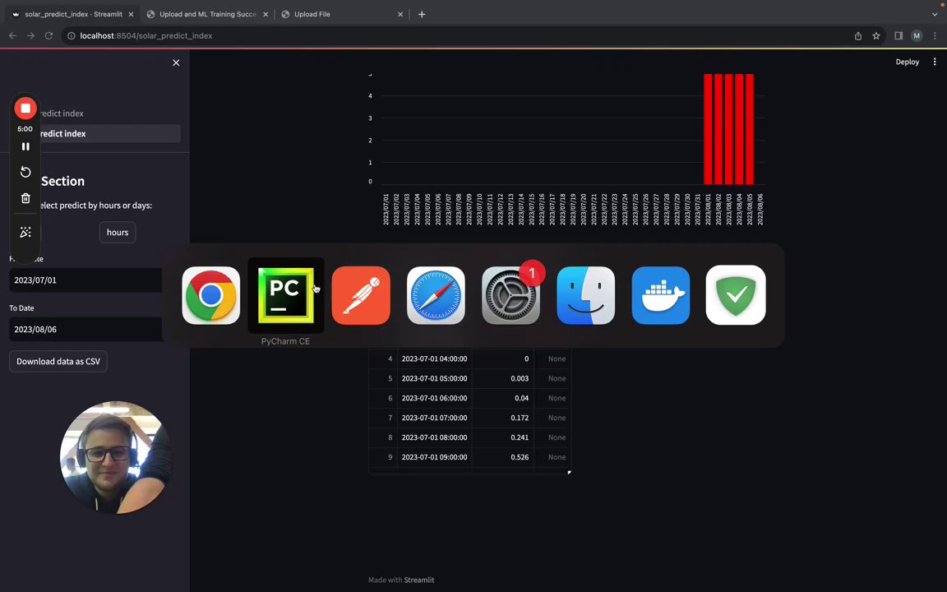The image size is (947, 592).
Task: Select the 0.04 value cell
Action: point(502,398)
